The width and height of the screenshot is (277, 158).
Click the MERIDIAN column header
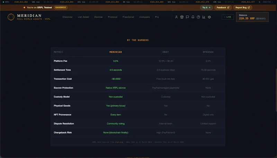click(116, 52)
